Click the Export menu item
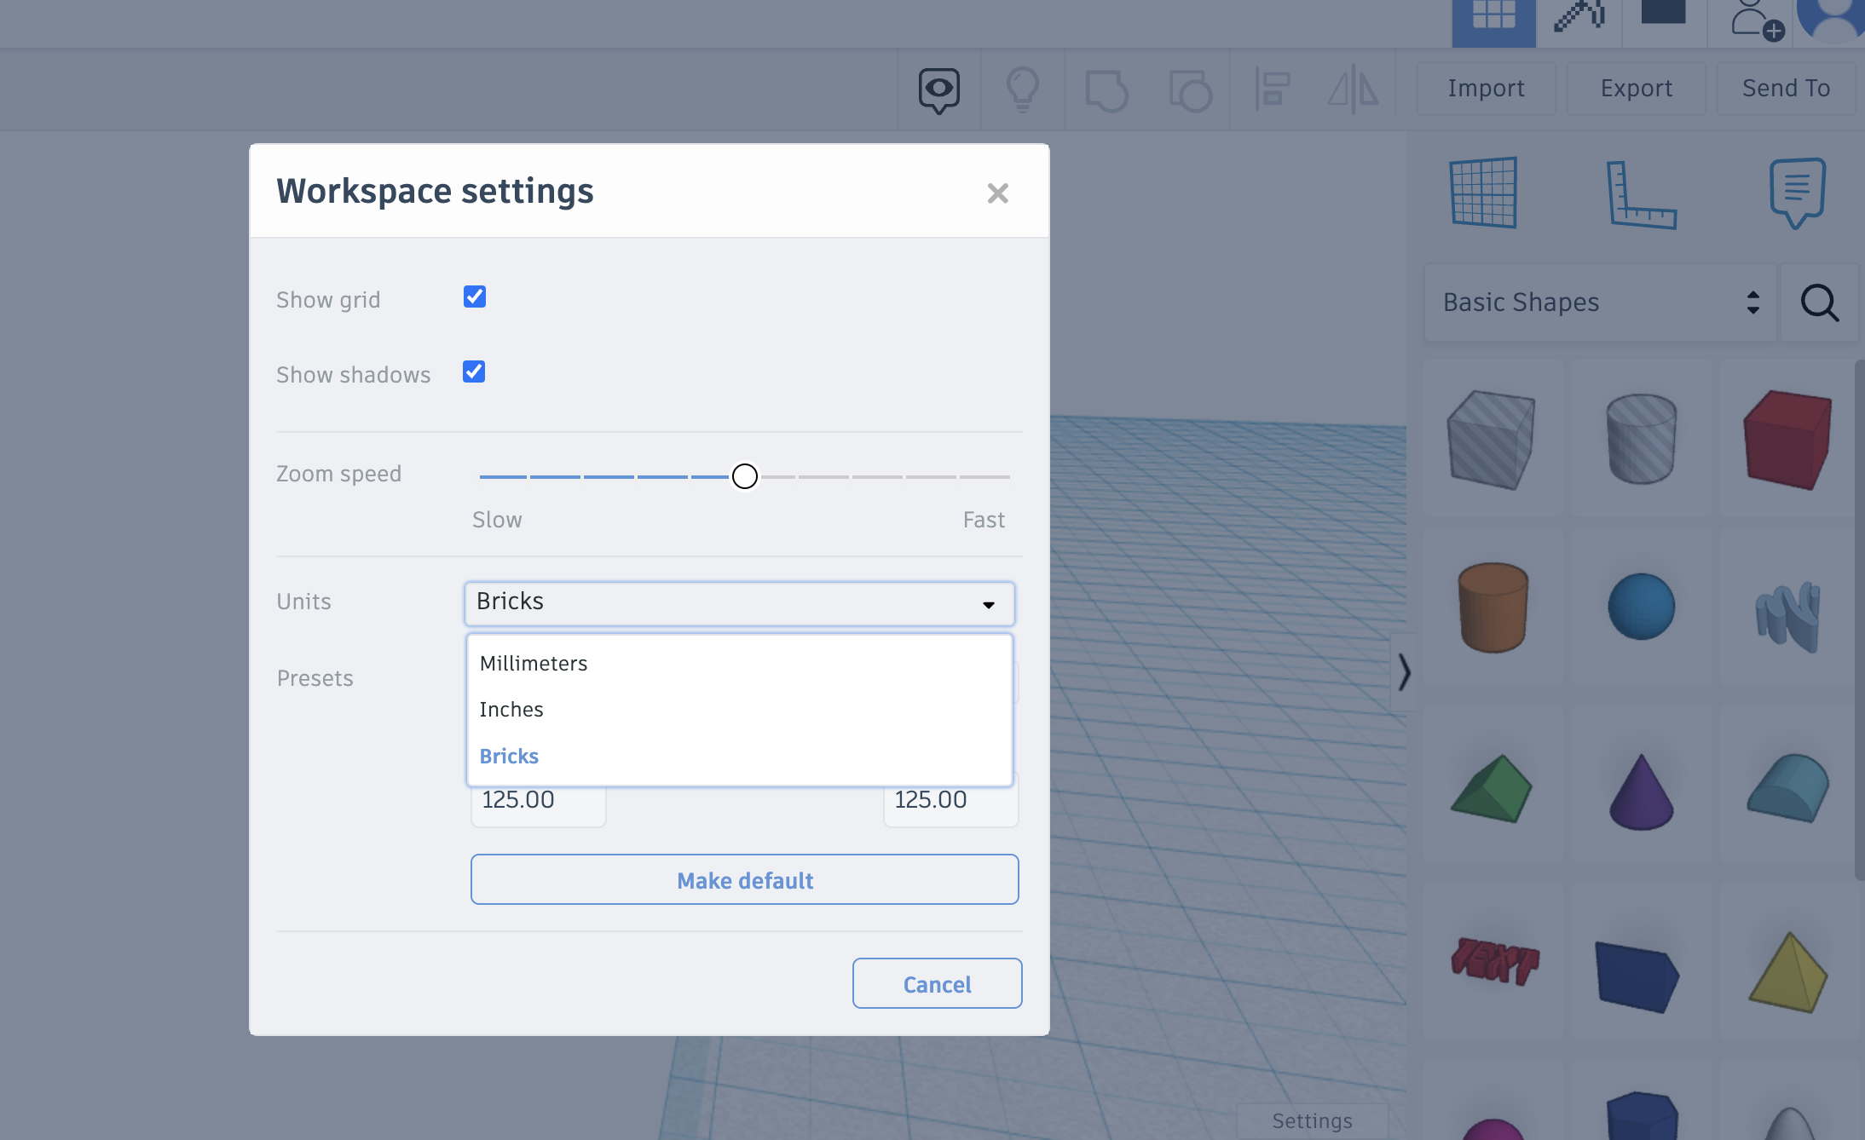 pos(1636,88)
